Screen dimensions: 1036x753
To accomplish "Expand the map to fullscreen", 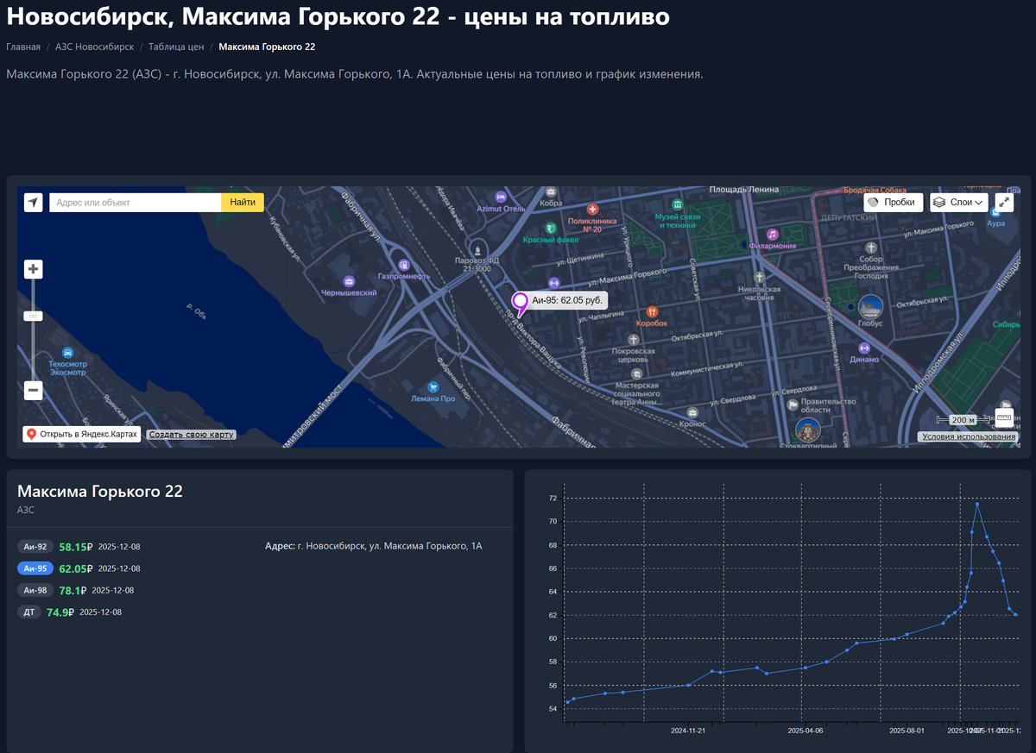I will [1004, 203].
